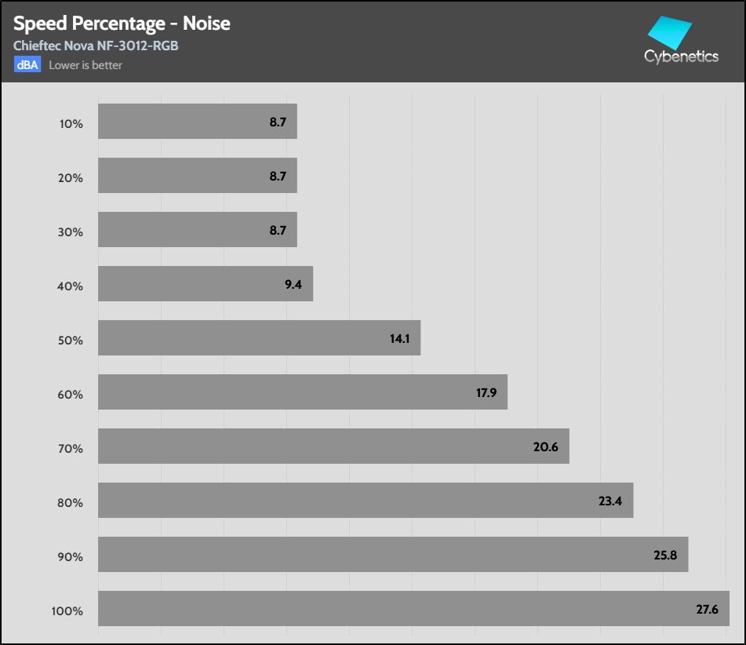Select the chart title Speed Percentage - Noise
This screenshot has height=645, width=746.
[122, 24]
